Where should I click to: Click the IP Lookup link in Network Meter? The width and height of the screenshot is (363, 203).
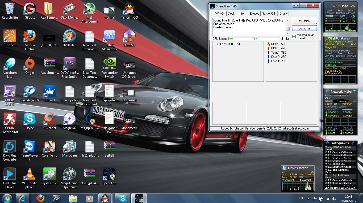[x=347, y=104]
